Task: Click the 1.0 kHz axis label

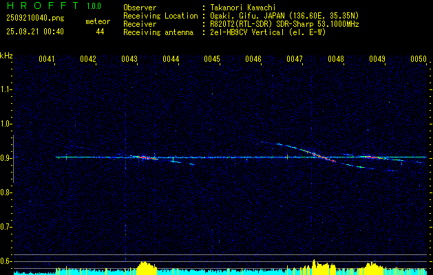Action: (x=5, y=124)
